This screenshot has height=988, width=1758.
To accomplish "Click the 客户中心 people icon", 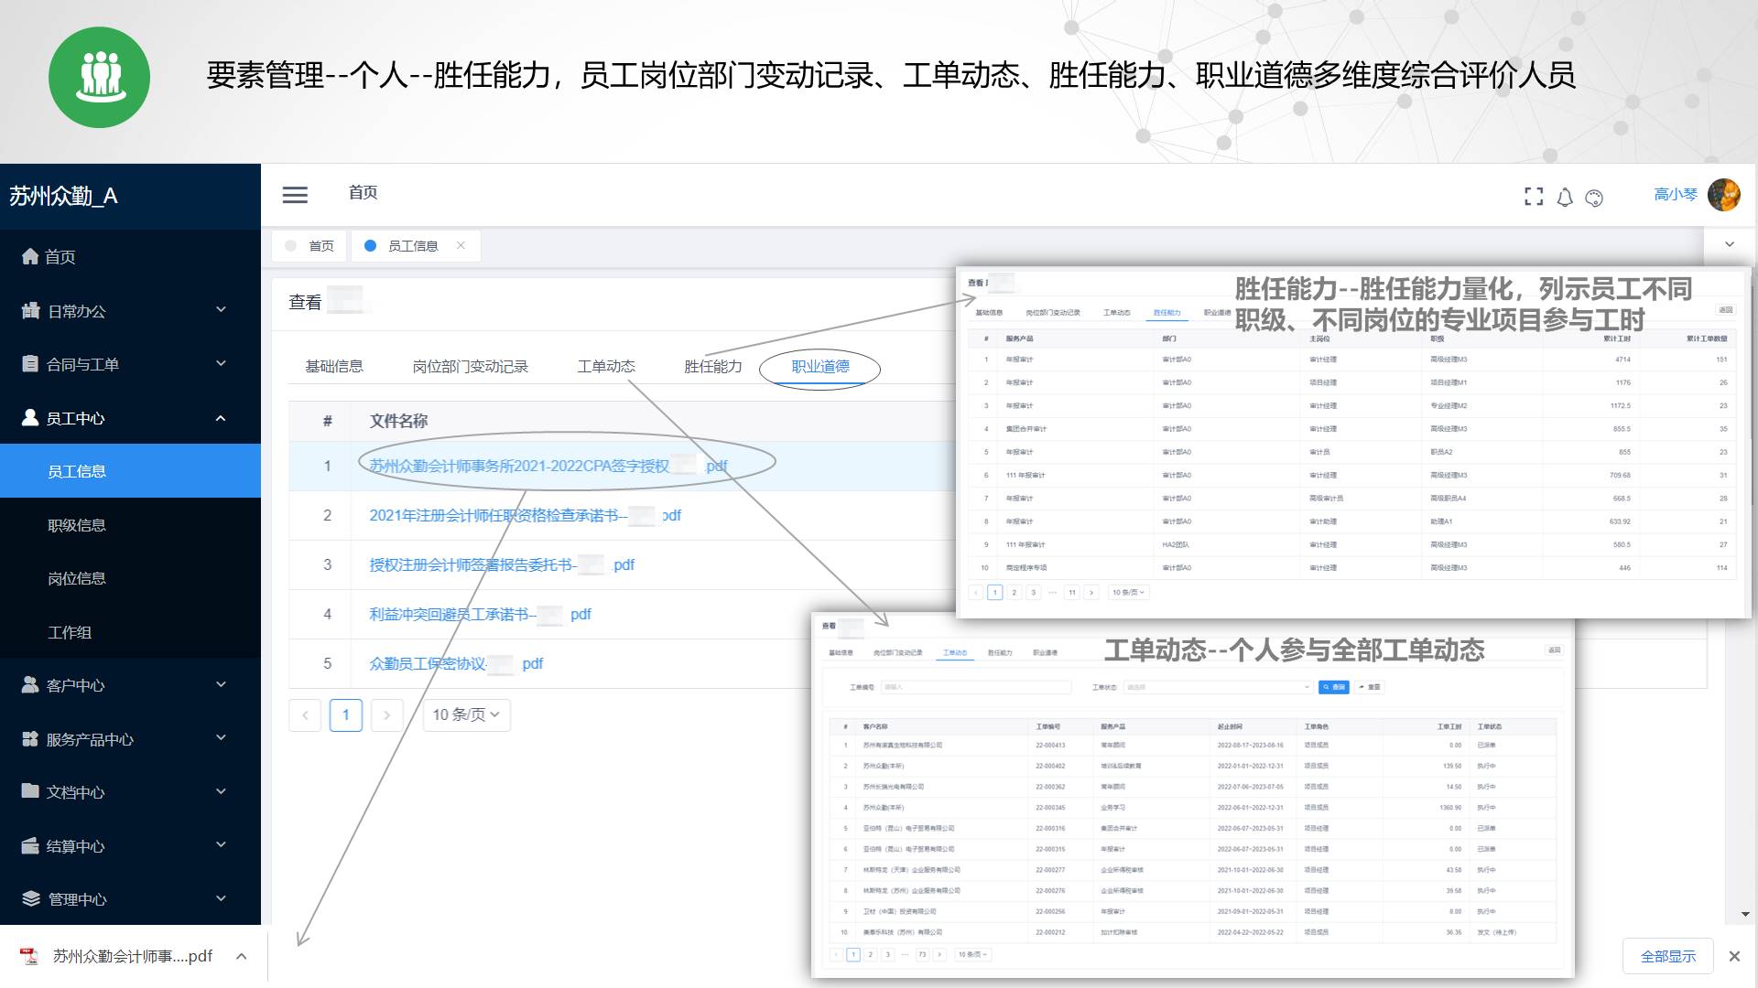I will click(30, 685).
